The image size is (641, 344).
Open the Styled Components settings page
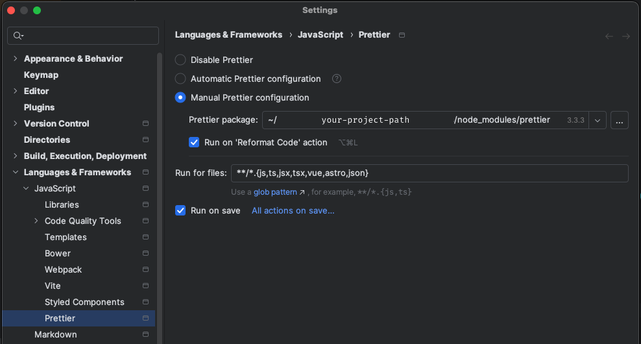pos(84,302)
